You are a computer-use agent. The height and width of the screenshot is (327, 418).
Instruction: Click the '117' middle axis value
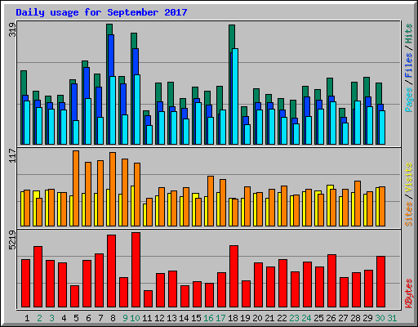(x=13, y=155)
